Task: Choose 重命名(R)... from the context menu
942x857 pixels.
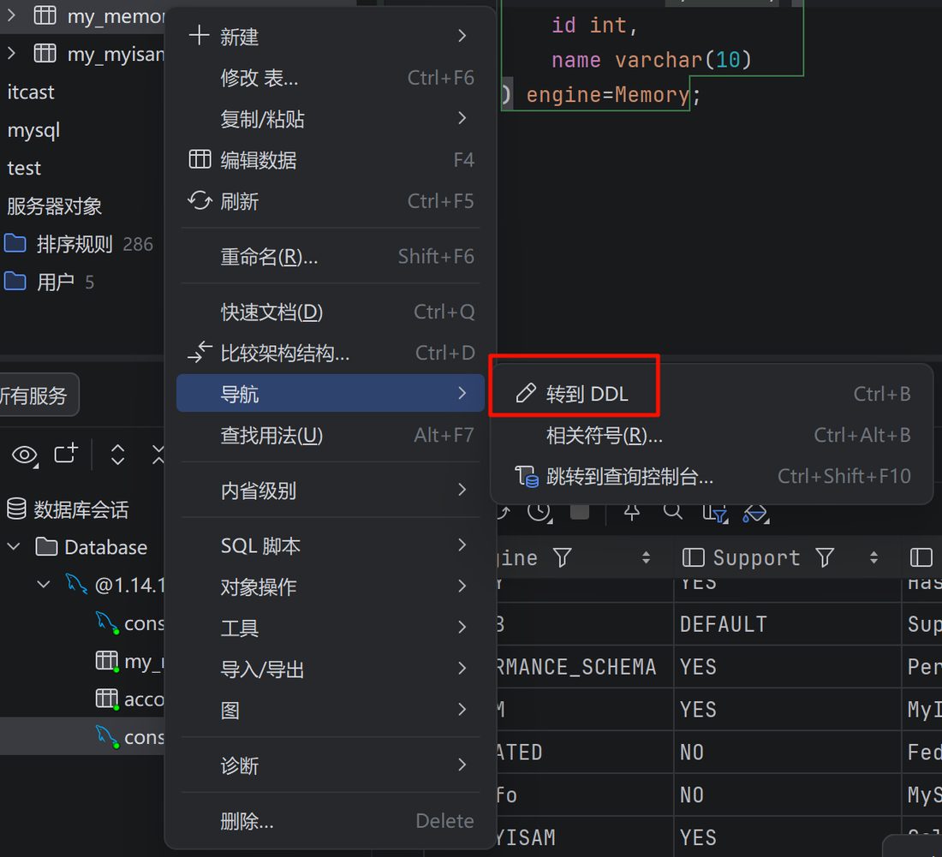Action: (x=331, y=257)
